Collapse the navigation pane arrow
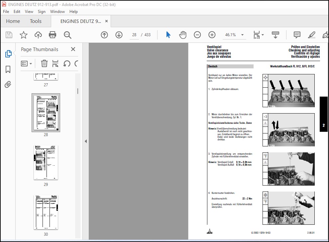This screenshot has height=242, width=329. (x=86, y=141)
